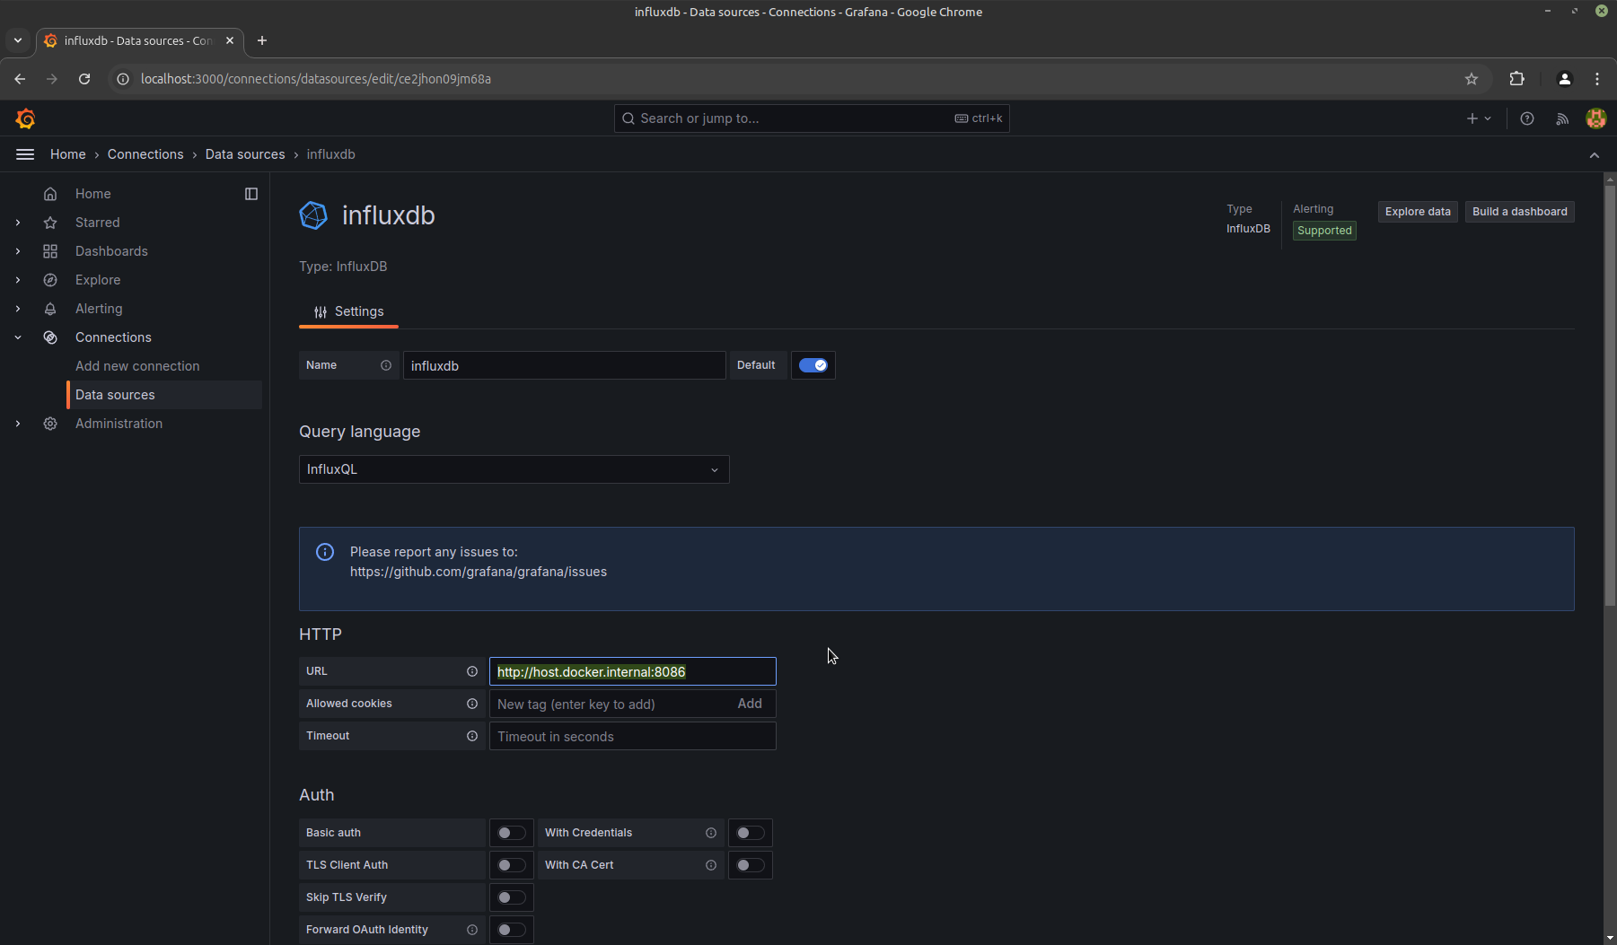This screenshot has width=1617, height=945.
Task: Click the Home sidebar icon
Action: click(50, 194)
